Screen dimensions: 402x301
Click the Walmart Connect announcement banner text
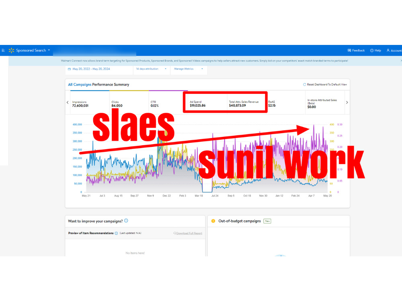pyautogui.click(x=204, y=61)
